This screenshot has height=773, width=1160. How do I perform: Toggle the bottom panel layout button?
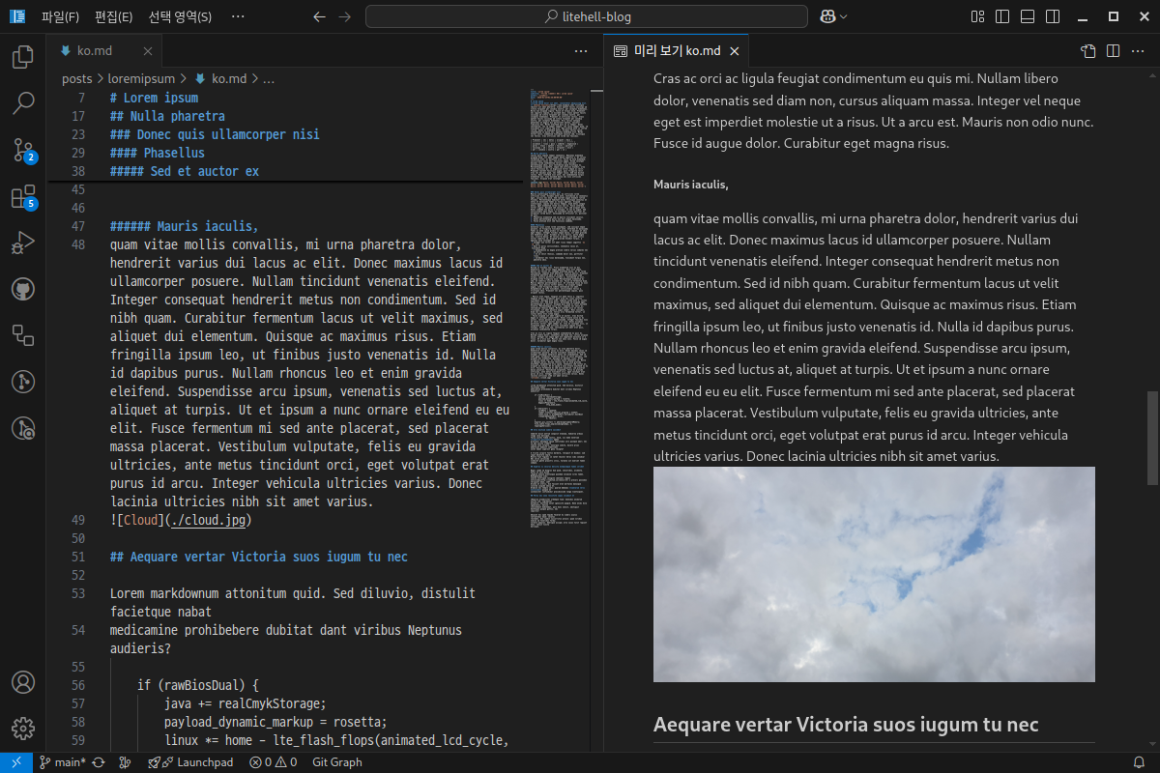1028,16
